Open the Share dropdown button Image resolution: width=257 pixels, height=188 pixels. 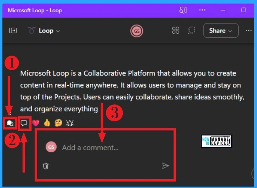221,31
